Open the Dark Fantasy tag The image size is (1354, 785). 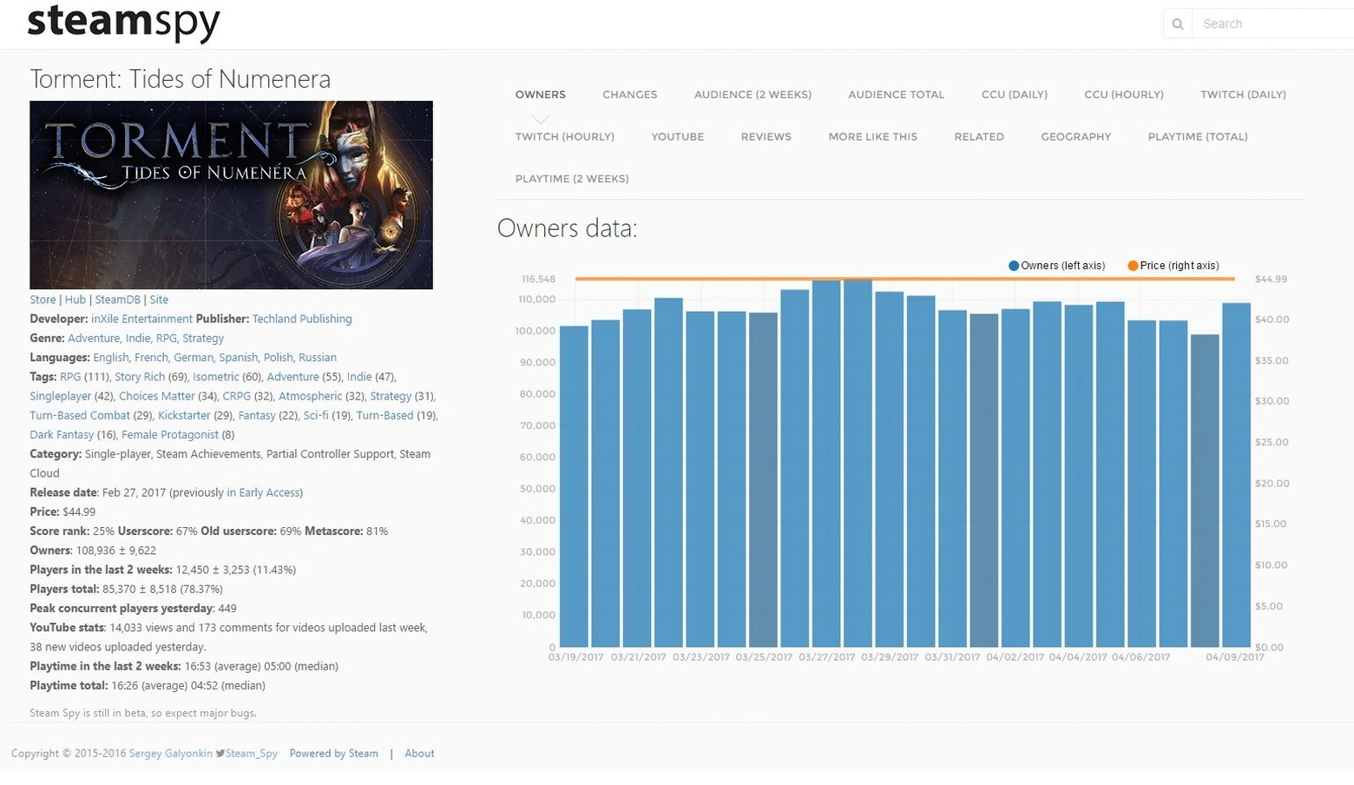[x=62, y=435]
